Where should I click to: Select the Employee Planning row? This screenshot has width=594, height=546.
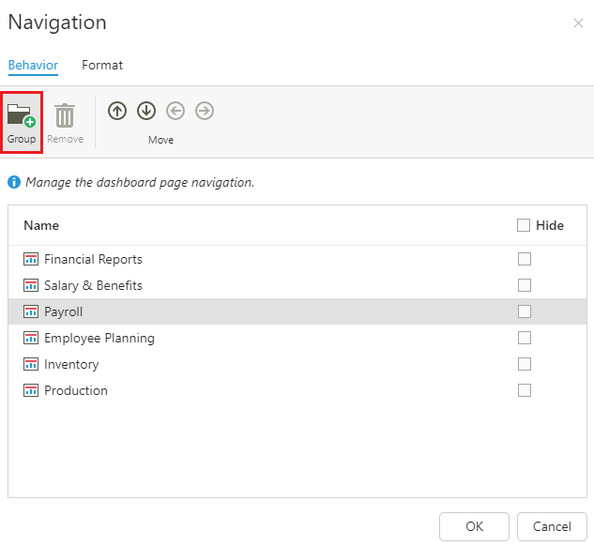(x=297, y=338)
